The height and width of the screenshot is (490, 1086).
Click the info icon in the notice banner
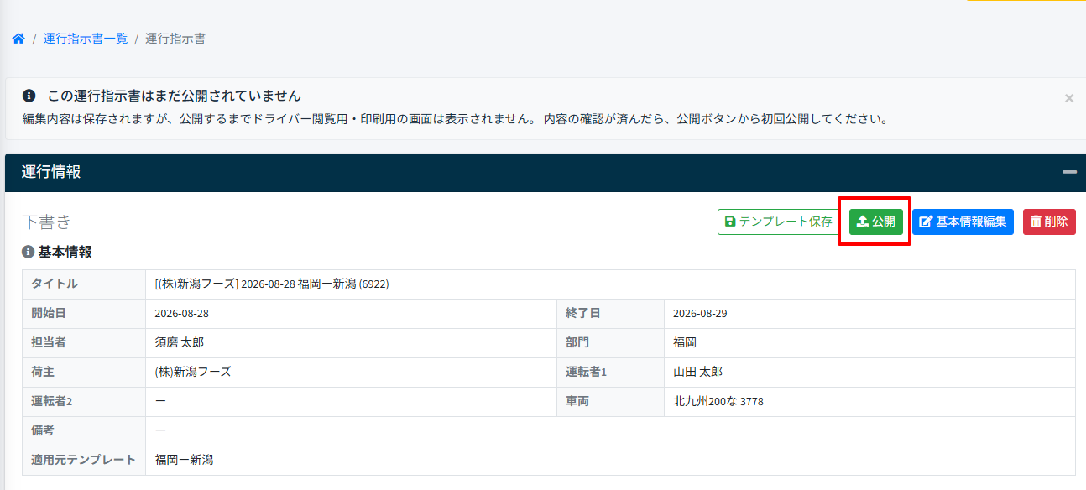(29, 96)
